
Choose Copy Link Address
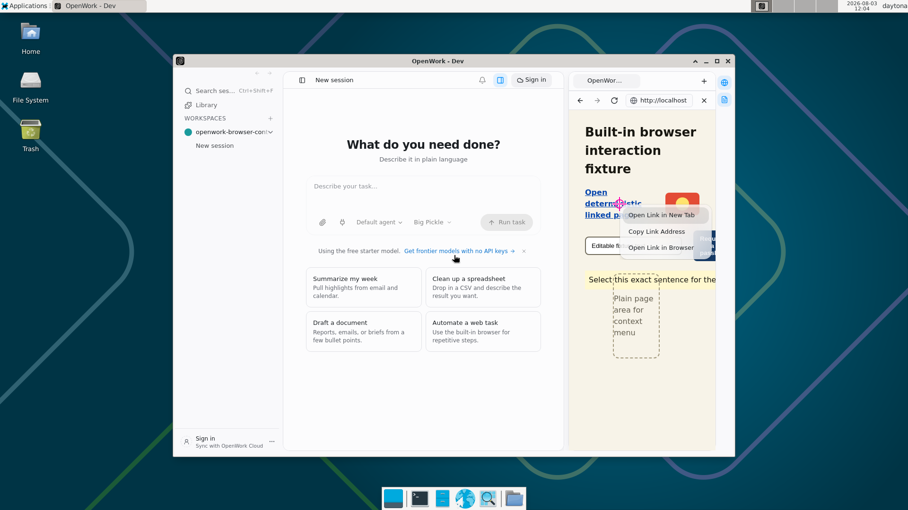[x=665, y=232]
